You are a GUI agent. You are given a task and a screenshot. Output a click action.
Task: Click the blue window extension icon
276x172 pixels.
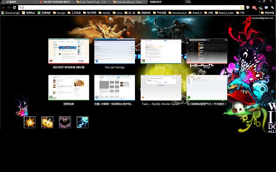coord(267,7)
